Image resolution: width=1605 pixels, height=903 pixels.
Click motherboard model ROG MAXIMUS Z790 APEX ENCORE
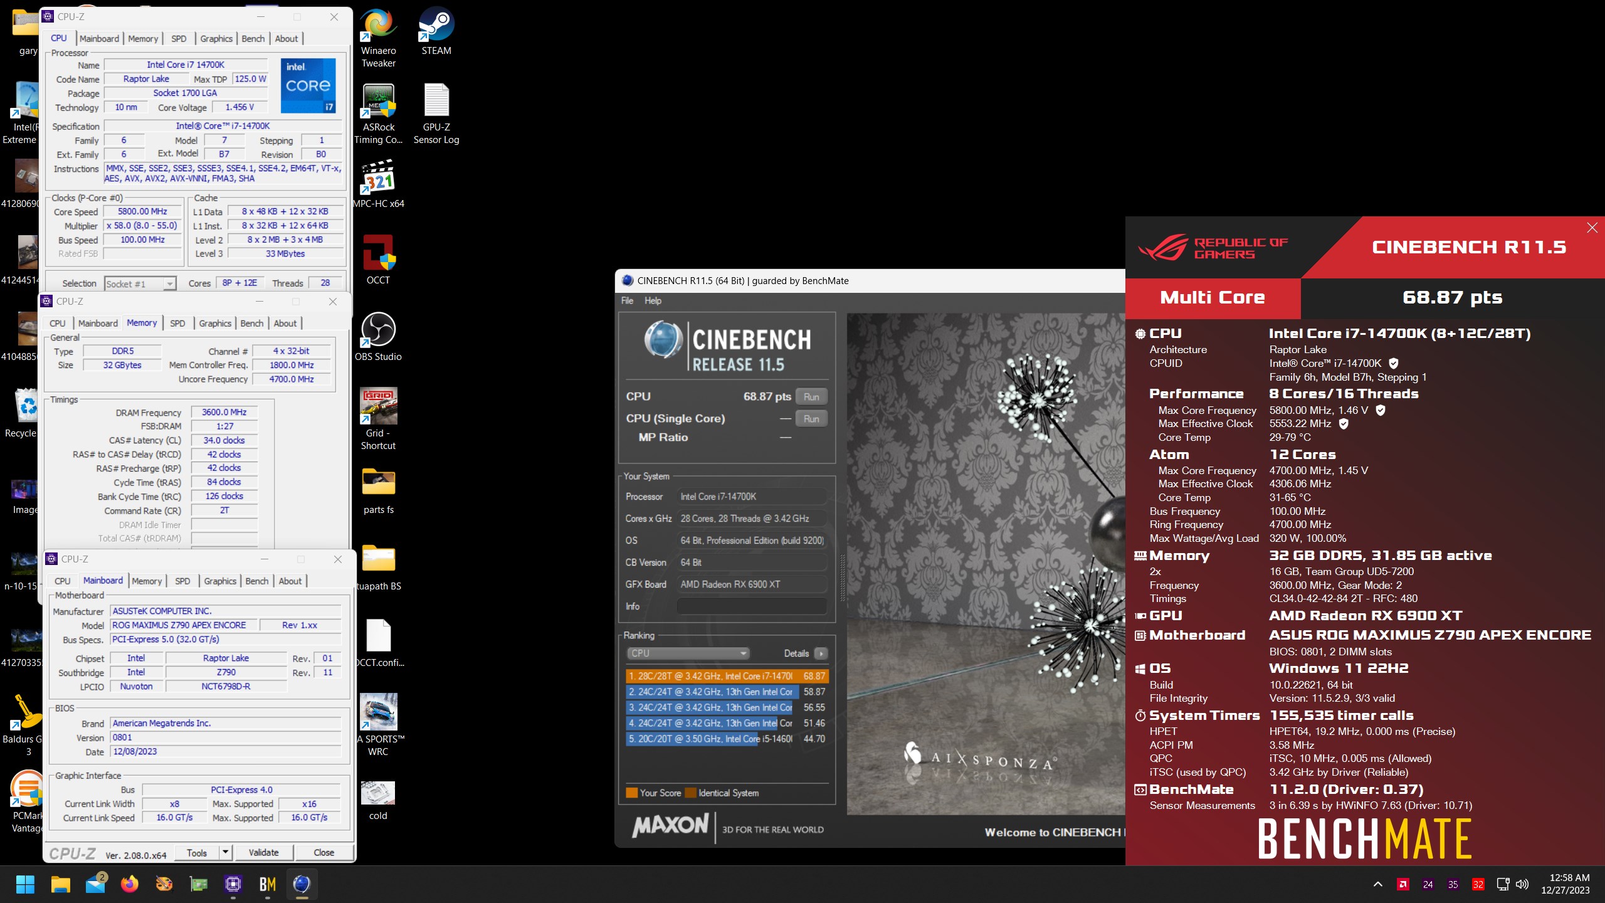(183, 625)
